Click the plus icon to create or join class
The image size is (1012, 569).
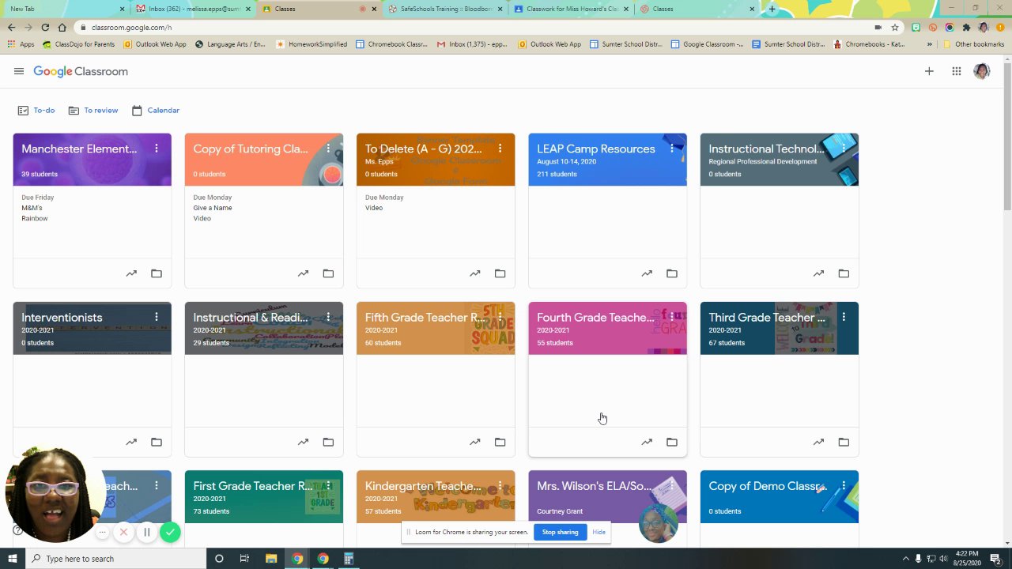[x=929, y=71]
